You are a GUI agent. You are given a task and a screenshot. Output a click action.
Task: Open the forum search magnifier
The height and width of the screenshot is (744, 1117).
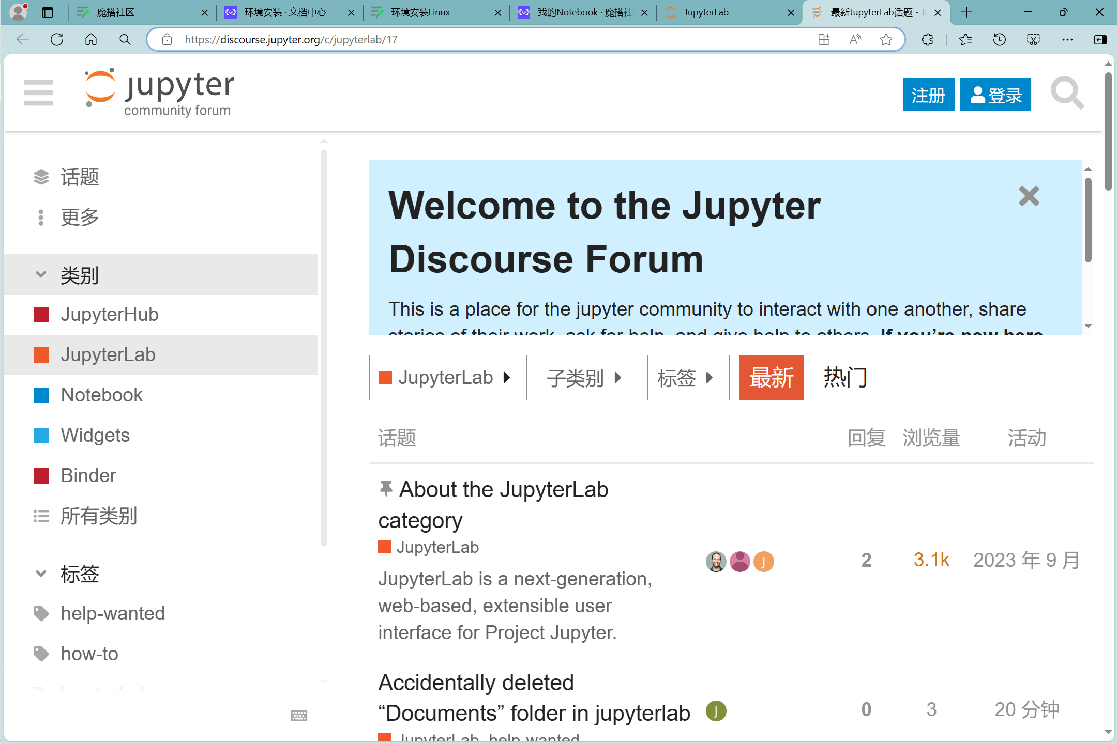(x=1067, y=94)
